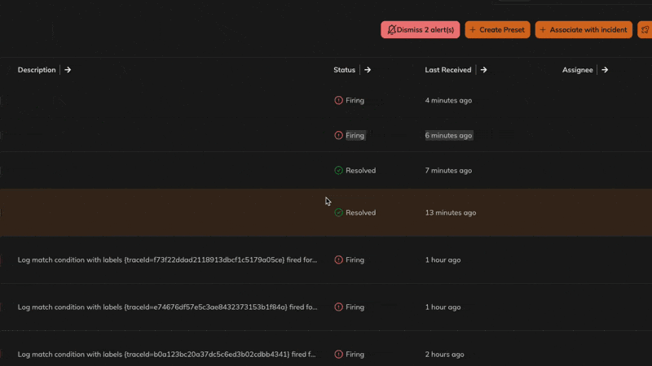This screenshot has width=652, height=366.
Task: Click the Firing icon for 4 minutes ago alert
Action: coord(338,100)
